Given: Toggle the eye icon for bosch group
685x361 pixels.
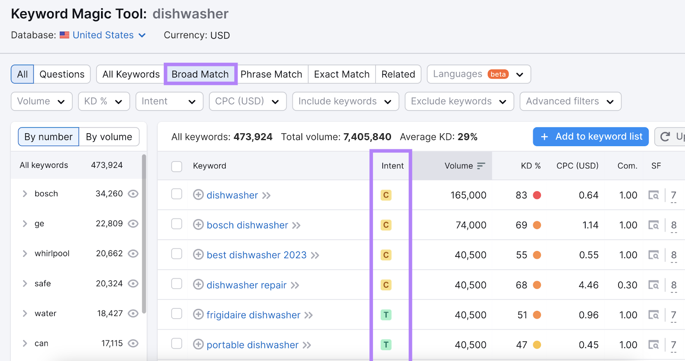Looking at the screenshot, I should [133, 194].
